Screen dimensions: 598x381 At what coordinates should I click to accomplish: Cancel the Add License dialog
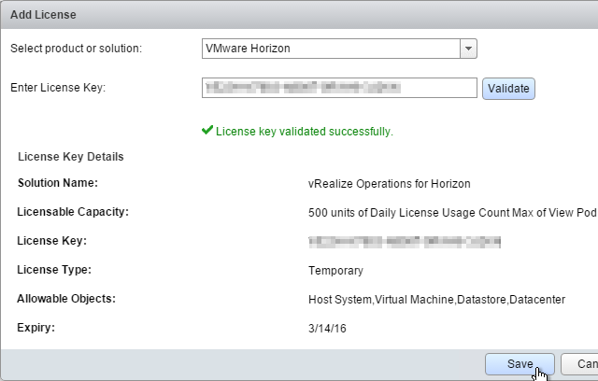tap(579, 364)
